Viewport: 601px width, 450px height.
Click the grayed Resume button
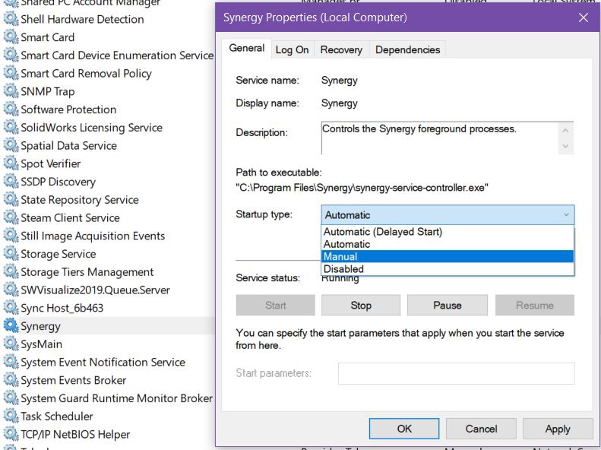click(x=535, y=305)
